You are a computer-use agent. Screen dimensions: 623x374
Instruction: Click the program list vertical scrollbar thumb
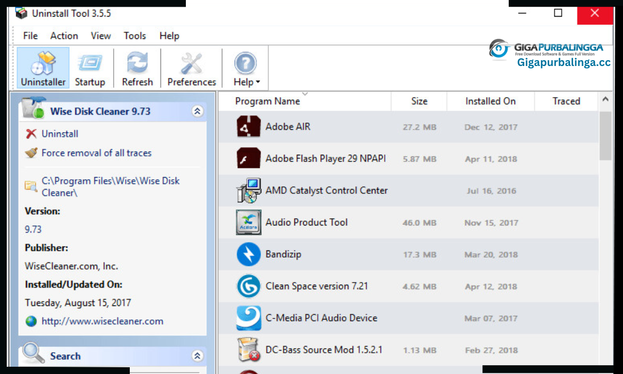tap(605, 136)
